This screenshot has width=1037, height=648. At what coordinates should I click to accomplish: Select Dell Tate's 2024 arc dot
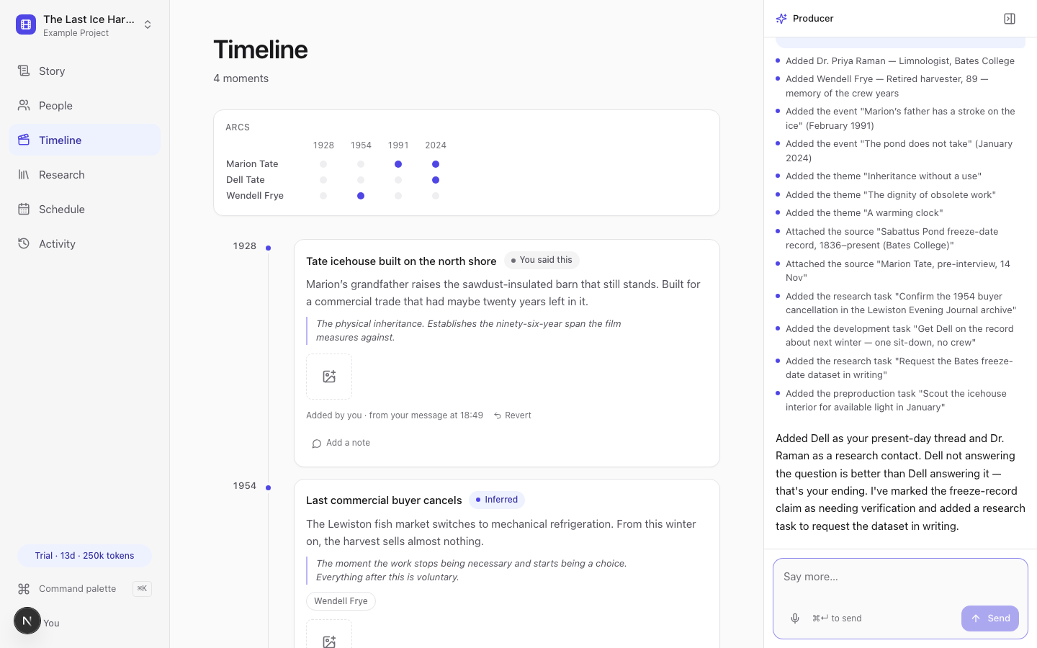[x=436, y=180]
